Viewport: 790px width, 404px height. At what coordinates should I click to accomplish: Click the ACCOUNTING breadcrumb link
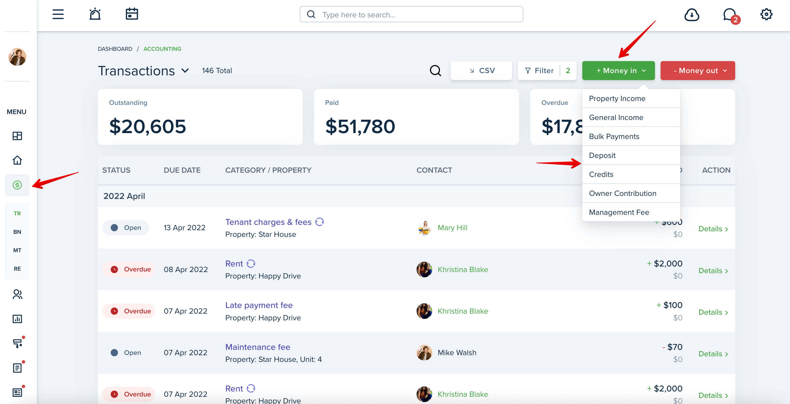tap(162, 49)
